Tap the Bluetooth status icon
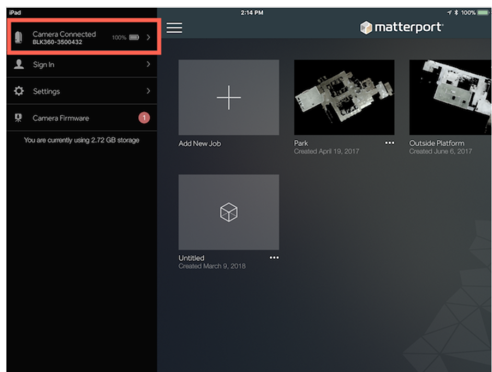This screenshot has height=372, width=492. [x=456, y=13]
